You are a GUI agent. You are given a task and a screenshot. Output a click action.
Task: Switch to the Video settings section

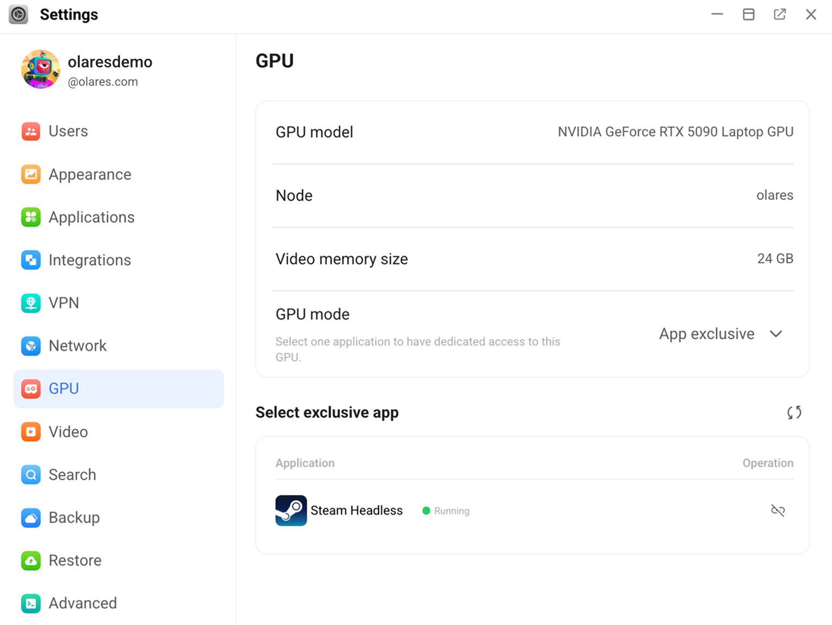67,432
